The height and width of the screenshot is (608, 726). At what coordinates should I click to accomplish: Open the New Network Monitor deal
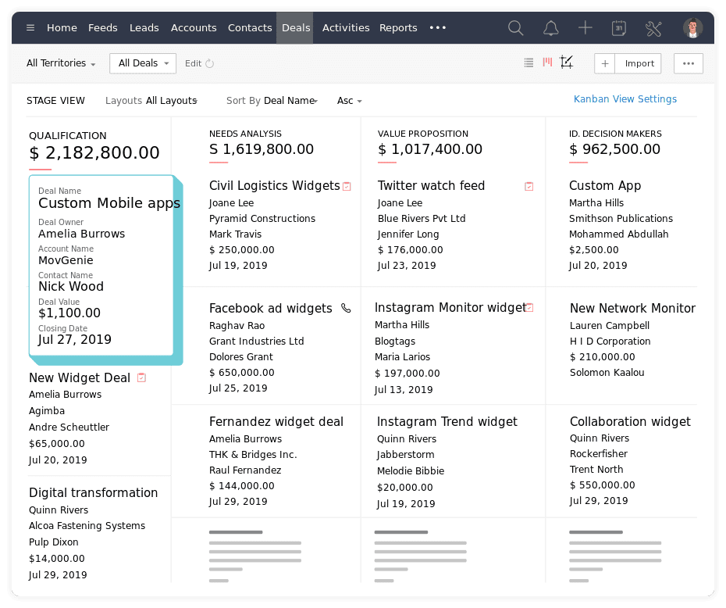tap(632, 308)
